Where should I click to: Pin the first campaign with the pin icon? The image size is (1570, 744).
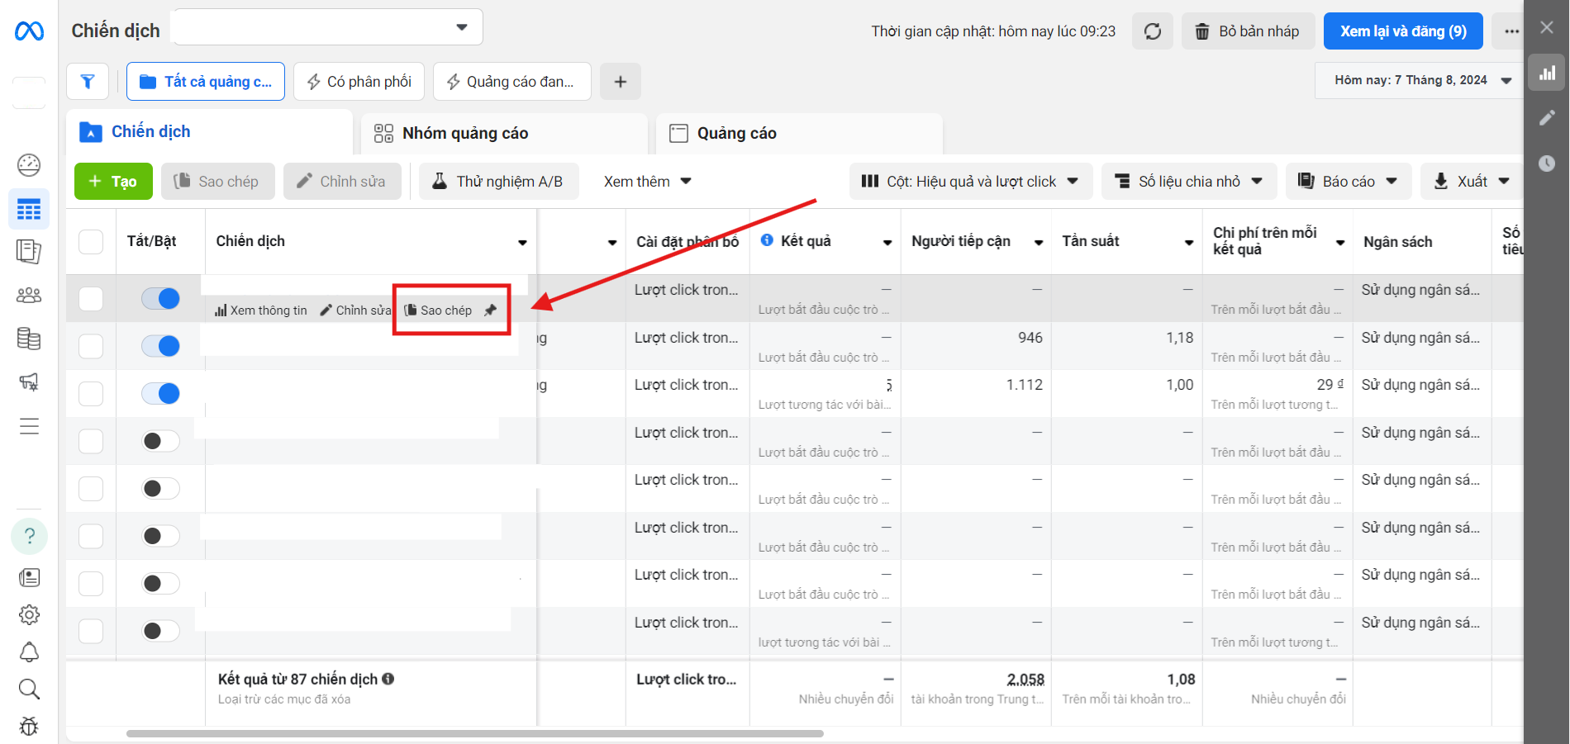point(491,310)
